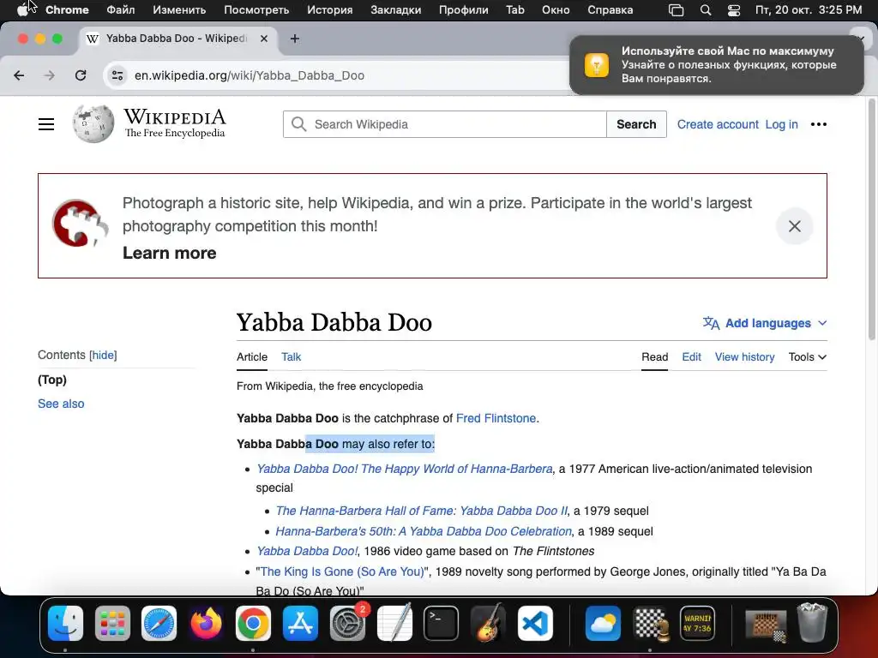This screenshot has height=658, width=878.
Task: Open the Weather app from dock
Action: [603, 624]
